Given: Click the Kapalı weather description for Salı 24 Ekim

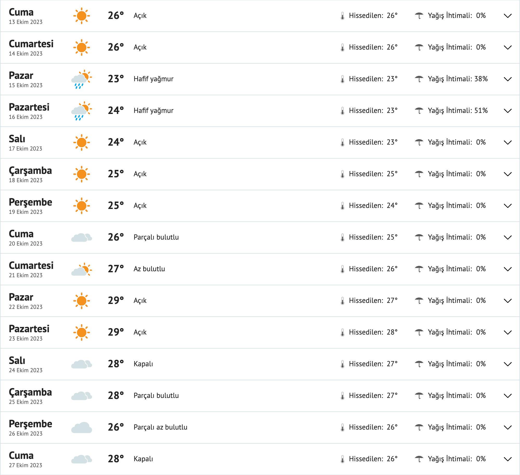Looking at the screenshot, I should coord(143,364).
